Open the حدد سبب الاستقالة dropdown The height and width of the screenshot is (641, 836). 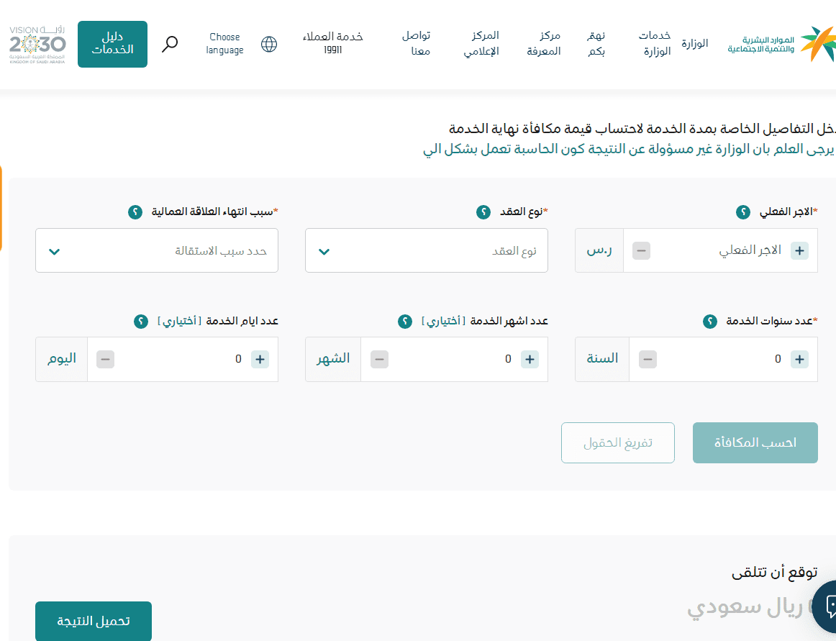click(157, 250)
